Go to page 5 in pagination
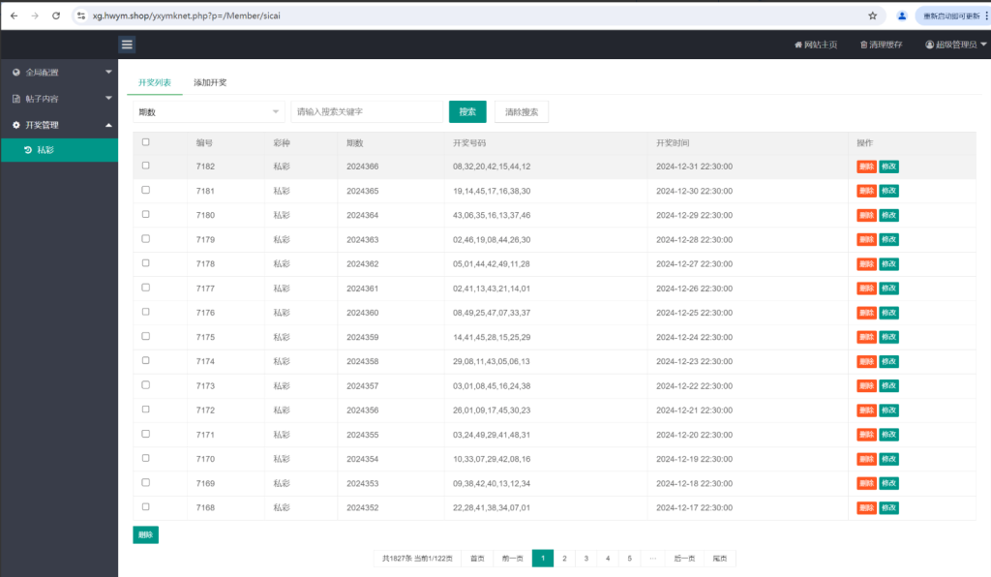Screen dimensions: 991x577 click(629, 559)
